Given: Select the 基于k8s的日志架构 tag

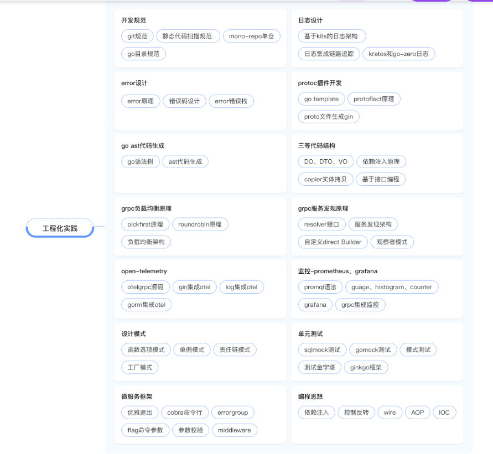Looking at the screenshot, I should point(331,36).
